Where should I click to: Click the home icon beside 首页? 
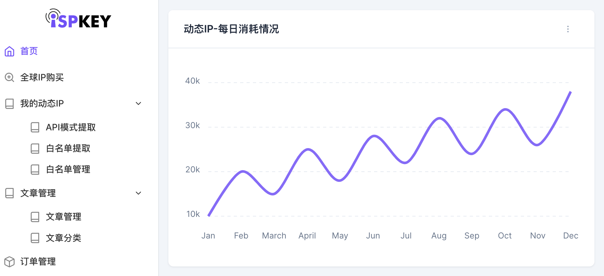[10, 51]
